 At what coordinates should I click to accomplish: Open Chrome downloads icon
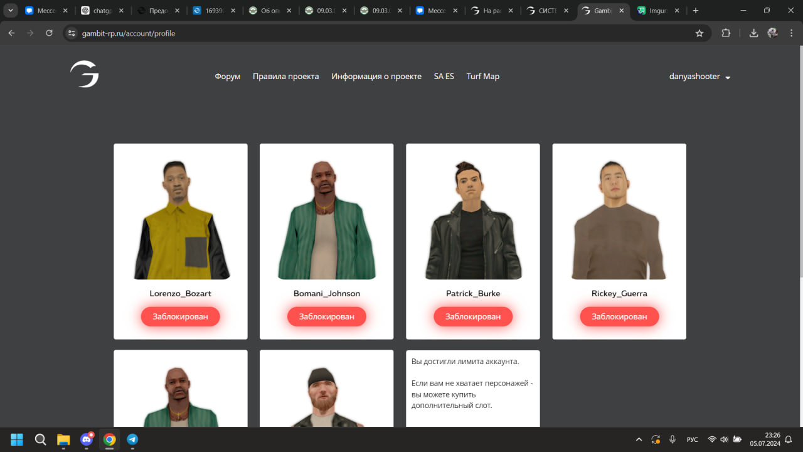[x=753, y=33]
